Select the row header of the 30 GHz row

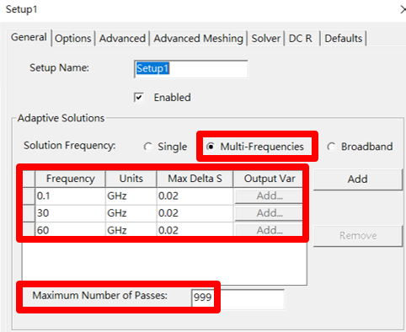click(29, 213)
